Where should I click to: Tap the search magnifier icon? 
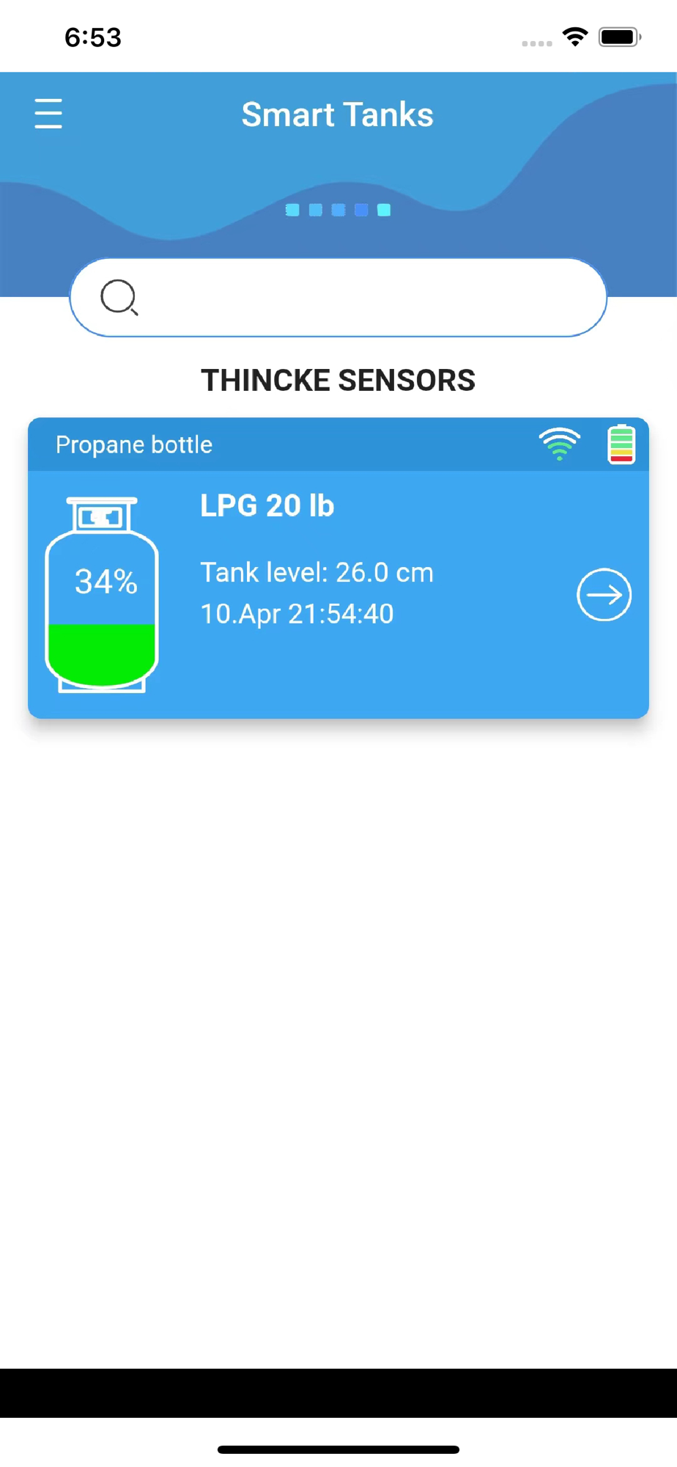click(x=119, y=298)
